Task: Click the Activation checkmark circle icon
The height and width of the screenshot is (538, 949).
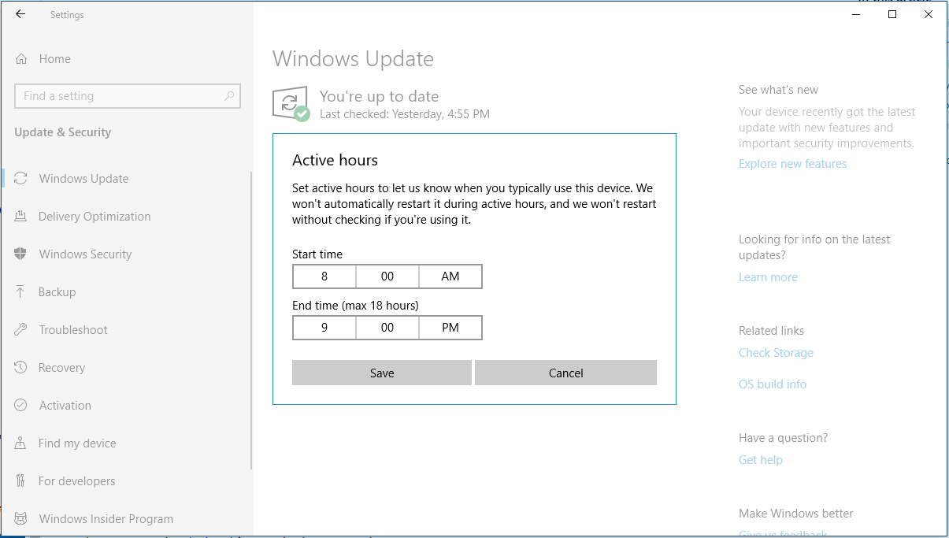Action: (21, 405)
